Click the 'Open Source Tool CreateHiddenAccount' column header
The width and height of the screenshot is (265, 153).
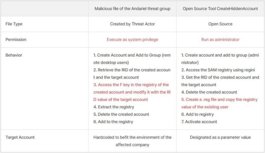click(x=220, y=9)
